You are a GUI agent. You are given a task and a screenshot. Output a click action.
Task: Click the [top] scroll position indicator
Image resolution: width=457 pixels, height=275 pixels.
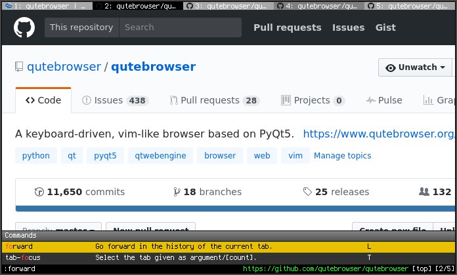[x=422, y=268]
